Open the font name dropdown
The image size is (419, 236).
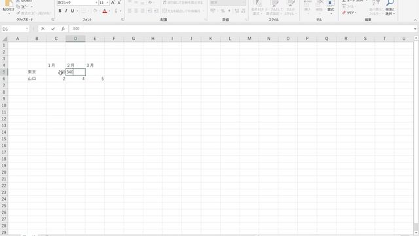coord(96,3)
